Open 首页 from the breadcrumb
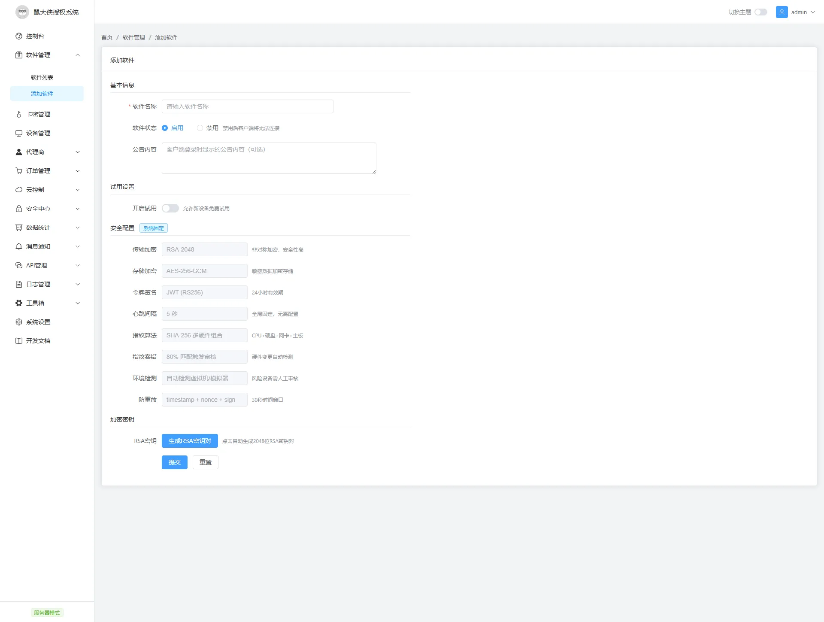This screenshot has height=622, width=824. click(x=106, y=37)
